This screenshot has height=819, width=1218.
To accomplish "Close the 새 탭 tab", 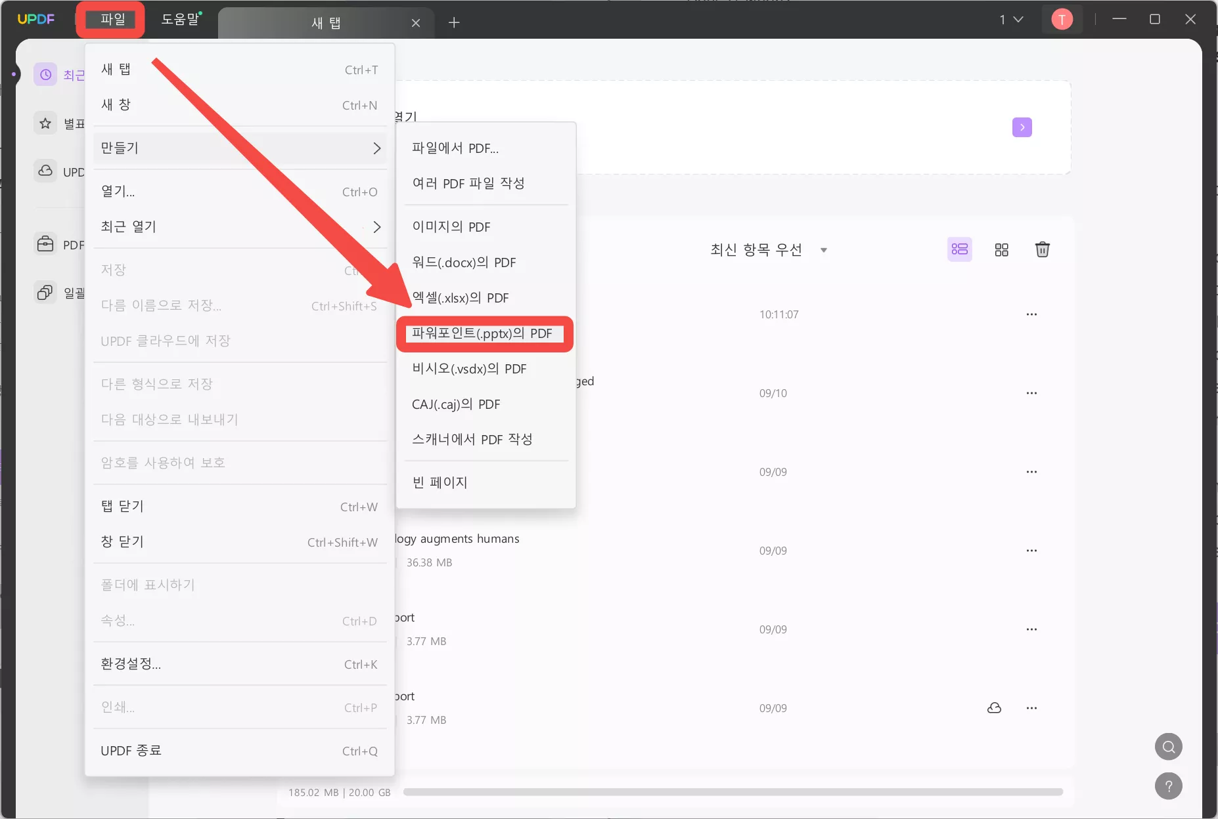I will click(416, 23).
